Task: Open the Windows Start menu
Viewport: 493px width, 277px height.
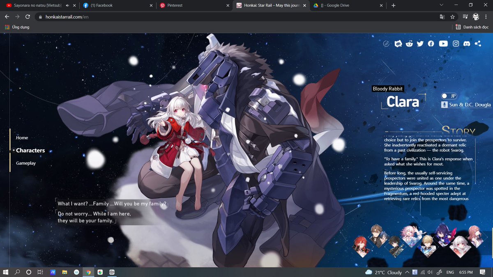Action: click(6, 272)
